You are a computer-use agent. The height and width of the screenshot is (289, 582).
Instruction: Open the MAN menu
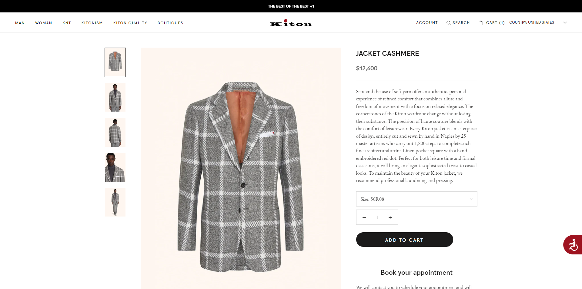click(x=20, y=23)
